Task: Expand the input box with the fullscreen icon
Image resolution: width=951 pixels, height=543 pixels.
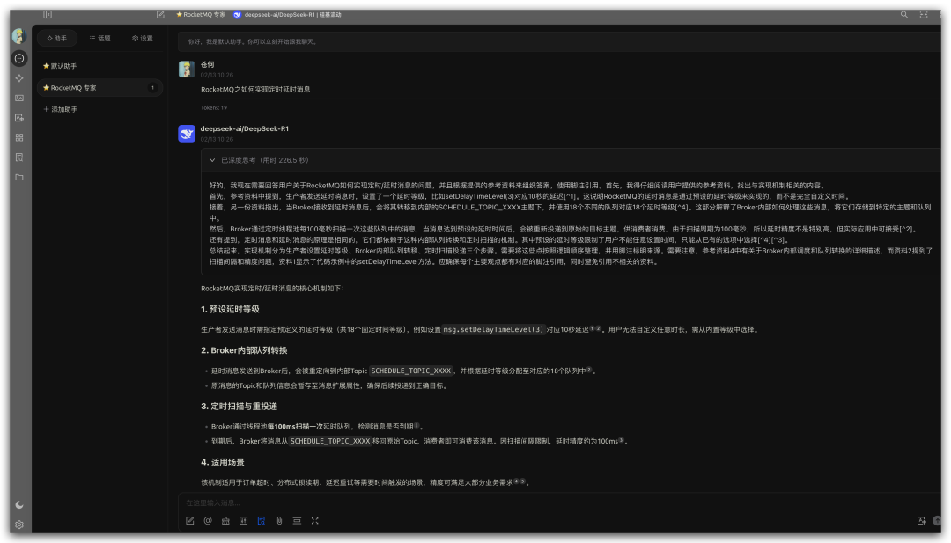Action: coord(314,520)
